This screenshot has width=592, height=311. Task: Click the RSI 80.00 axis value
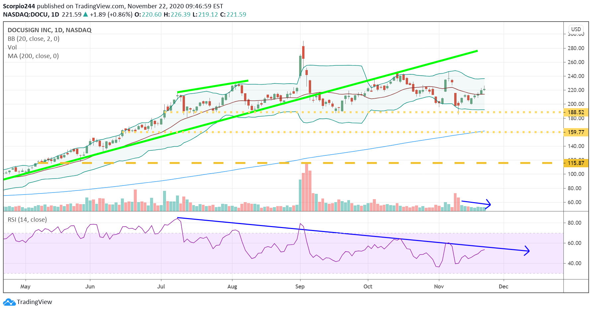tap(574, 223)
